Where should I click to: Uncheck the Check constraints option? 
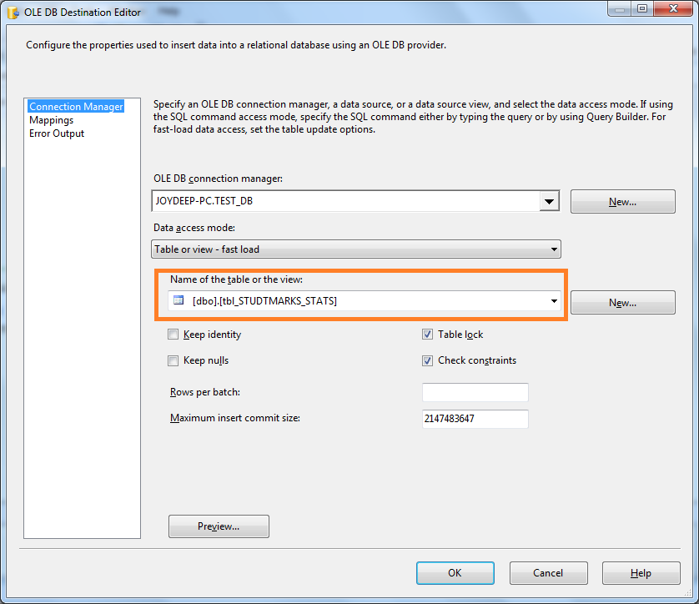pos(427,360)
